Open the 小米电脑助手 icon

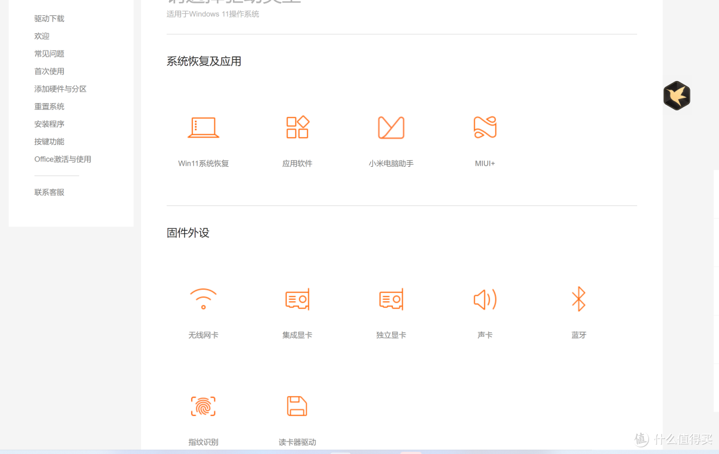(x=391, y=127)
